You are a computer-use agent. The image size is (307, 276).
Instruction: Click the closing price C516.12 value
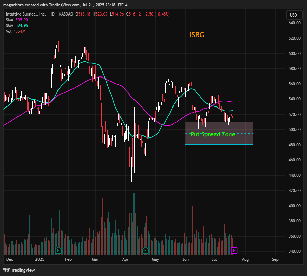133,14
